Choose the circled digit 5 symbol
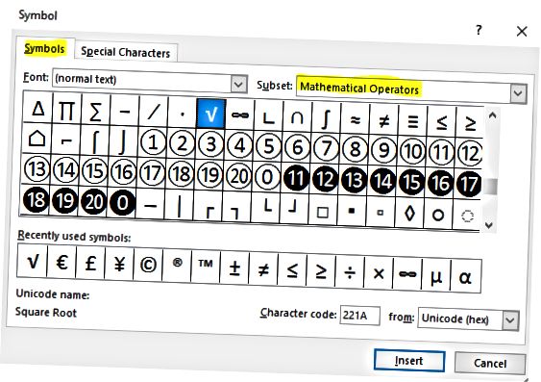541x382 pixels. (x=268, y=146)
